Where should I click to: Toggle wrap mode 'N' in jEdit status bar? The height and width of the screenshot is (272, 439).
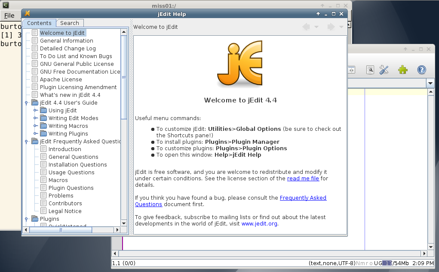click(x=358, y=263)
